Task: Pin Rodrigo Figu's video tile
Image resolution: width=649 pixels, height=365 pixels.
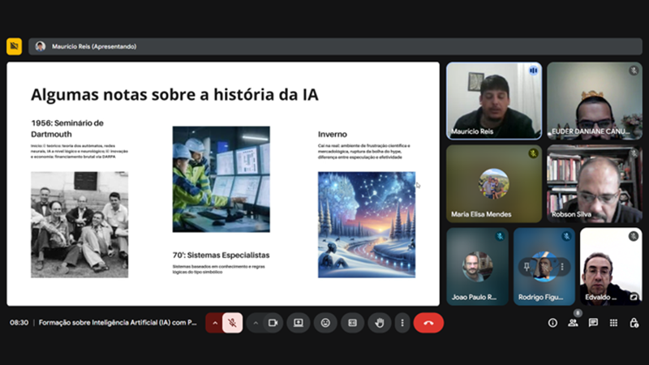Action: pos(527,266)
